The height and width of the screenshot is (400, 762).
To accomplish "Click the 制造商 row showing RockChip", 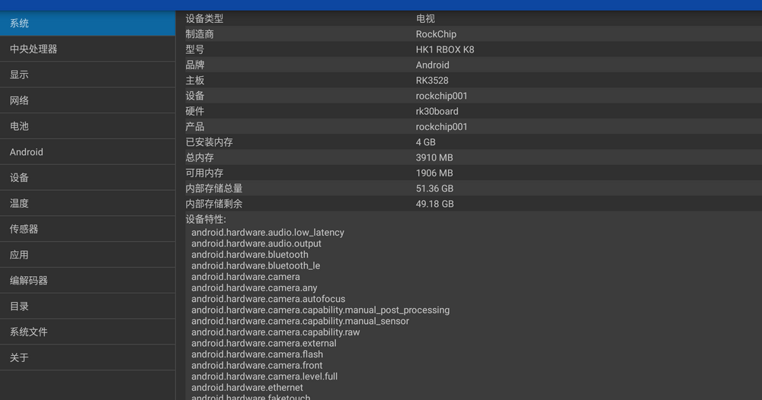I will click(469, 34).
